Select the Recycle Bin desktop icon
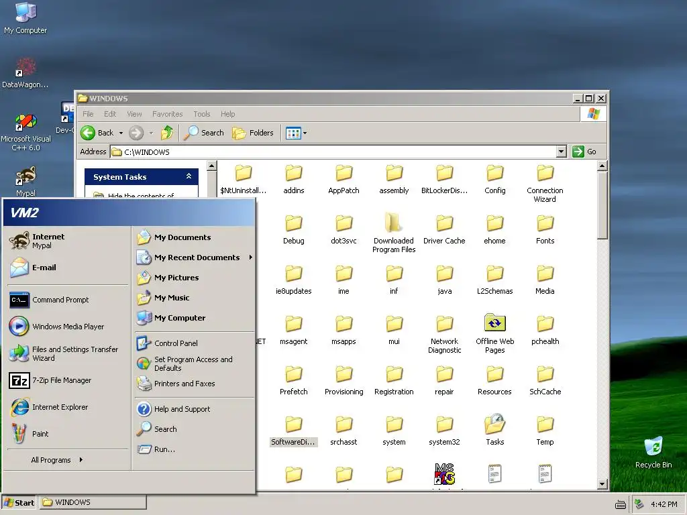This screenshot has height=515, width=687. [653, 453]
